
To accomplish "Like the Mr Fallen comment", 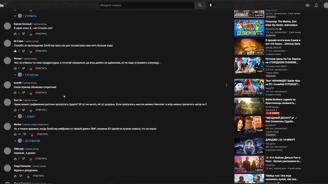I will click(x=15, y=51).
